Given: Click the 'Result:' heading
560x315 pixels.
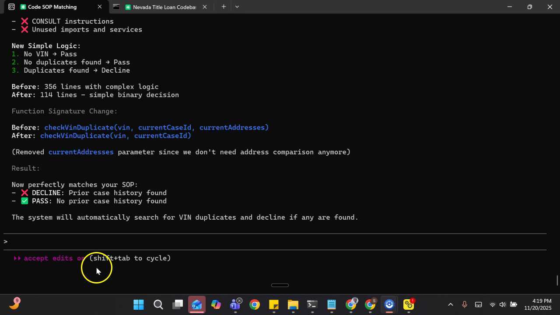Looking at the screenshot, I should 26,168.
